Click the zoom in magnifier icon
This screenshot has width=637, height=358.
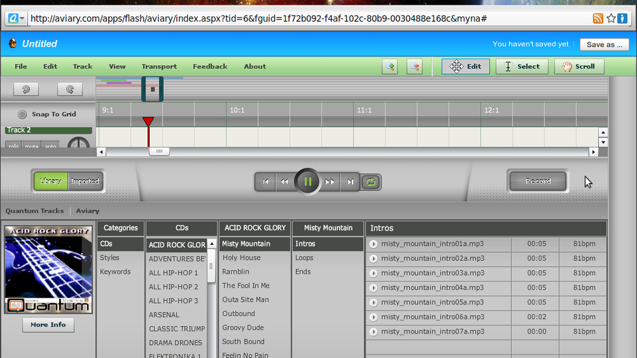[389, 67]
